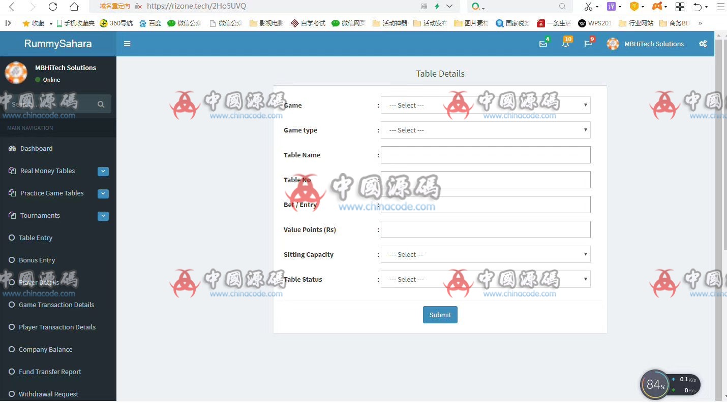This screenshot has height=403, width=727.
Task: Click the lightning speed mode icon
Action: 437,6
